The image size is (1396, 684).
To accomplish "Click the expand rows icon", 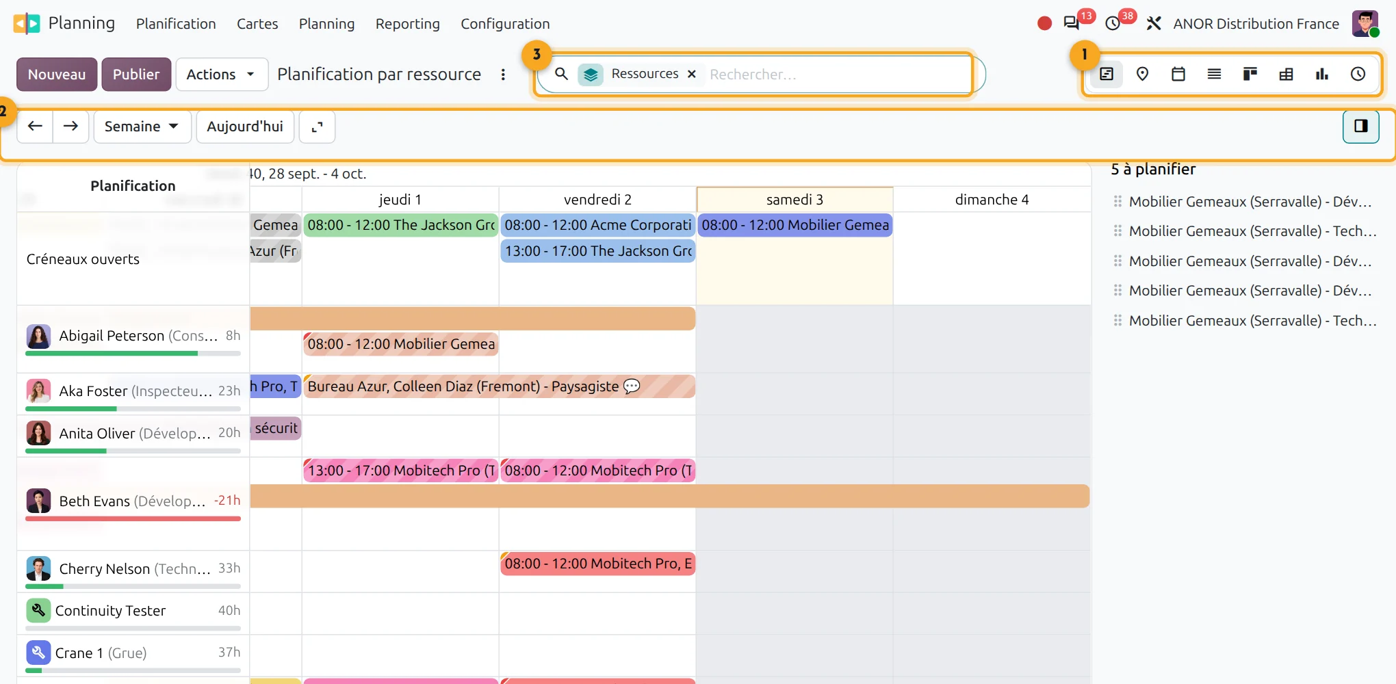I will 317,127.
